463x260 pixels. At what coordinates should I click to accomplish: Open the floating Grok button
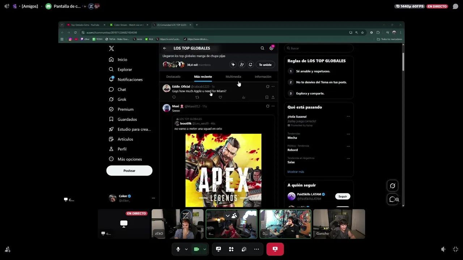tap(392, 186)
